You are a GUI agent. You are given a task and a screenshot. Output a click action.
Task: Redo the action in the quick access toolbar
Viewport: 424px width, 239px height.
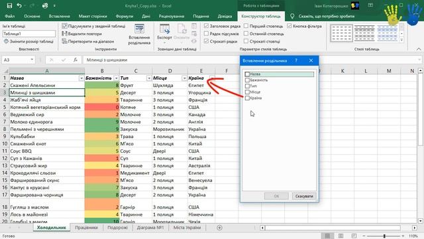point(32,6)
